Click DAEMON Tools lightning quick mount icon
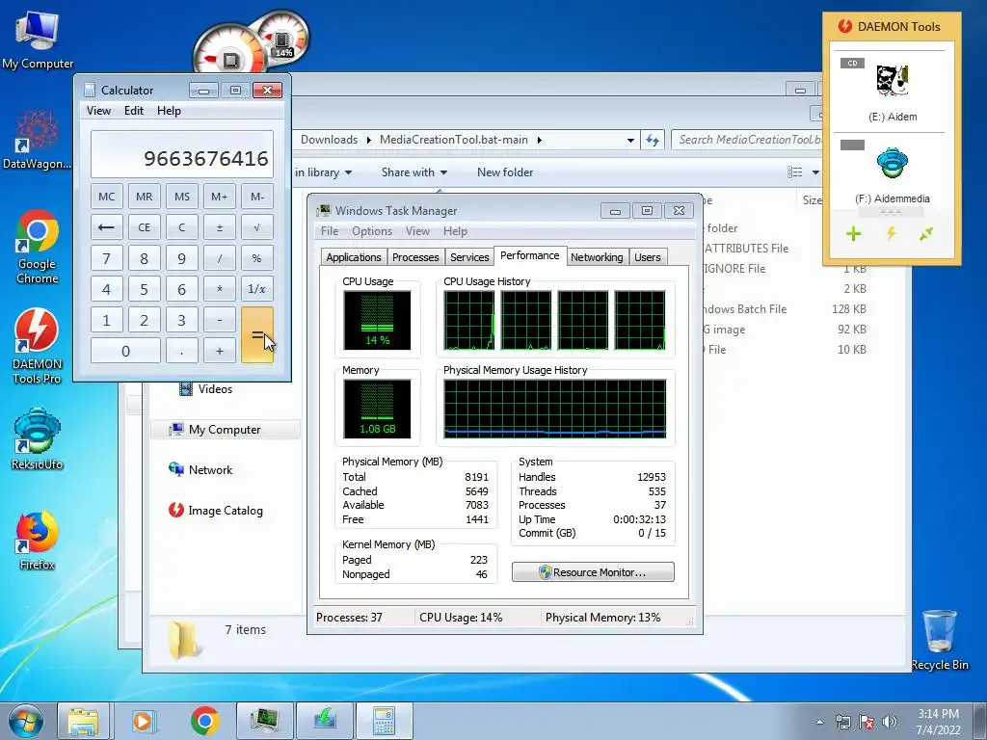The width and height of the screenshot is (987, 740). (891, 233)
